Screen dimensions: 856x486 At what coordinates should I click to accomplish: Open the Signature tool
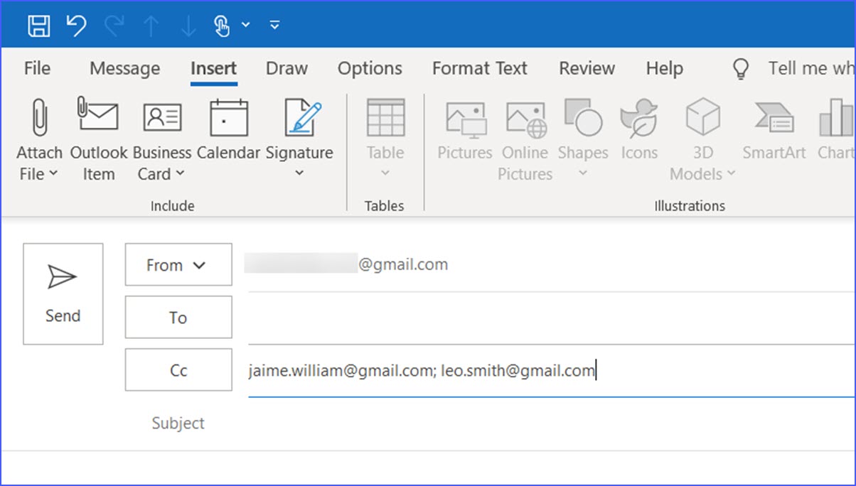coord(299,139)
